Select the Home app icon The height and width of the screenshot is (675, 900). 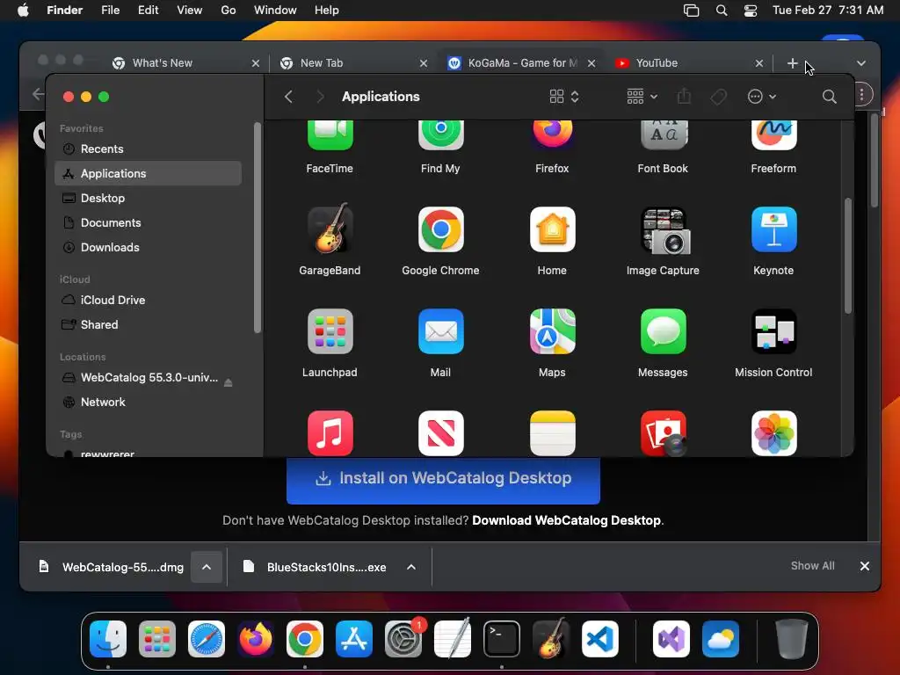pyautogui.click(x=552, y=229)
